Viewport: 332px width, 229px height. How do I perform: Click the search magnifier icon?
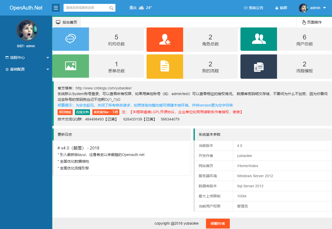coord(111,8)
